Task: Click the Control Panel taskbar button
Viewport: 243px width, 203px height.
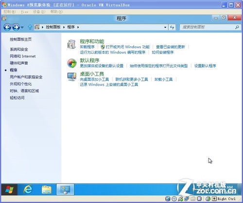Action: click(65, 189)
